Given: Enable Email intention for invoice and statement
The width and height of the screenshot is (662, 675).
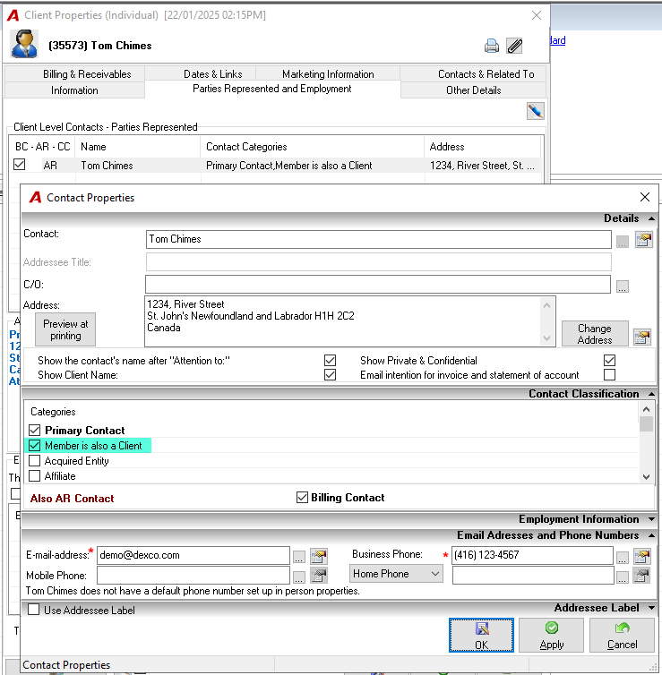Looking at the screenshot, I should tap(609, 374).
